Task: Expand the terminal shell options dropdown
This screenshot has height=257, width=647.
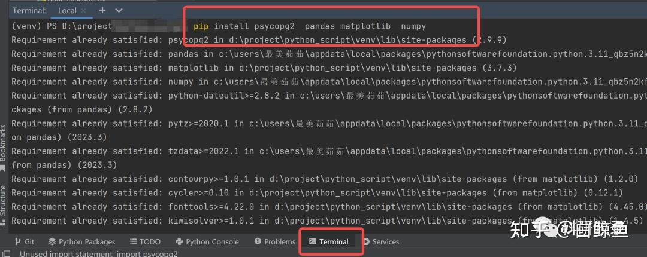Action: [x=119, y=10]
